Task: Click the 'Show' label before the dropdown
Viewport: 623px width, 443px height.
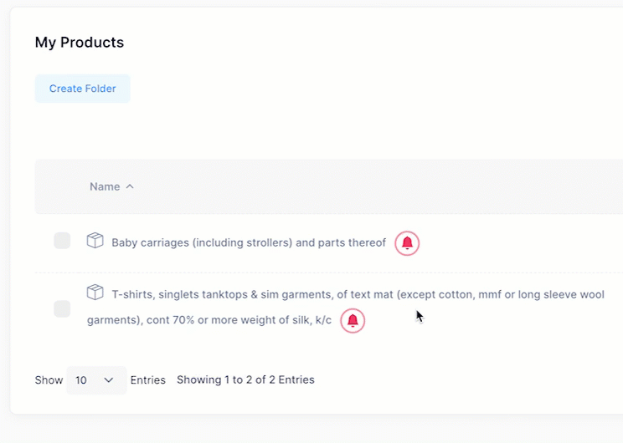Action: coord(49,380)
